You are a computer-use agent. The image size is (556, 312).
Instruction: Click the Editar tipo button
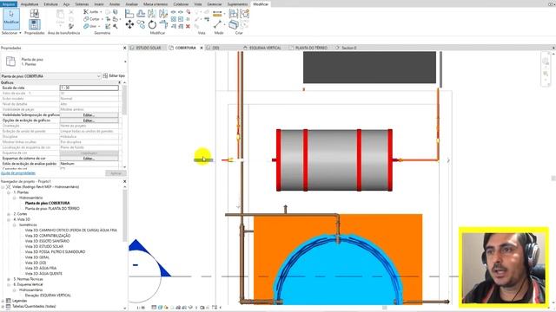tap(114, 75)
